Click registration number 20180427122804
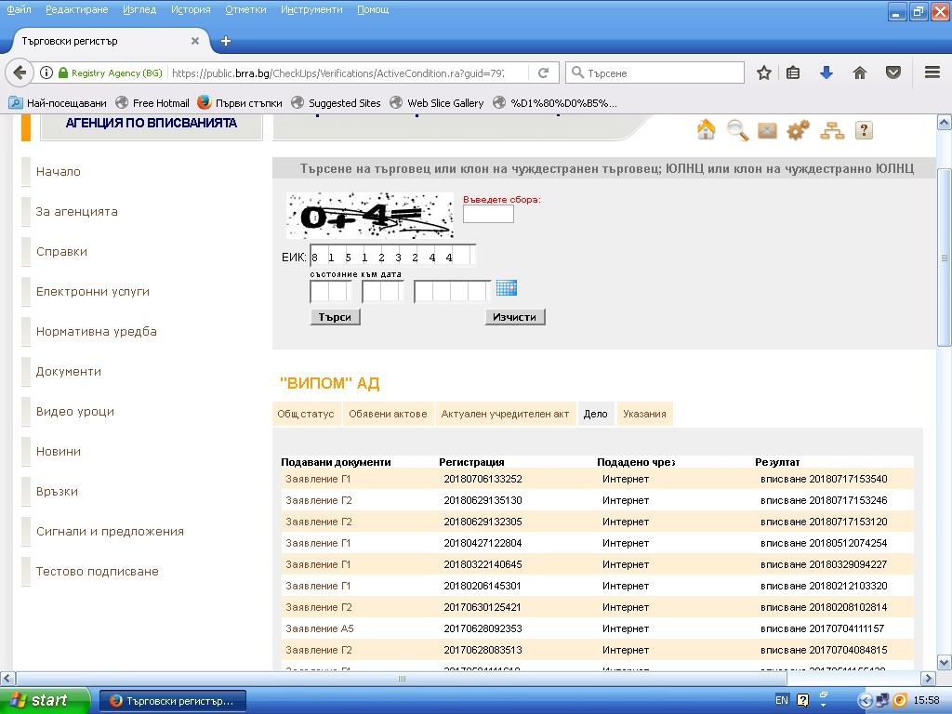 483,543
